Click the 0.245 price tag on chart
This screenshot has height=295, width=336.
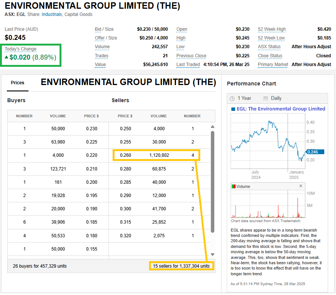[x=314, y=152]
